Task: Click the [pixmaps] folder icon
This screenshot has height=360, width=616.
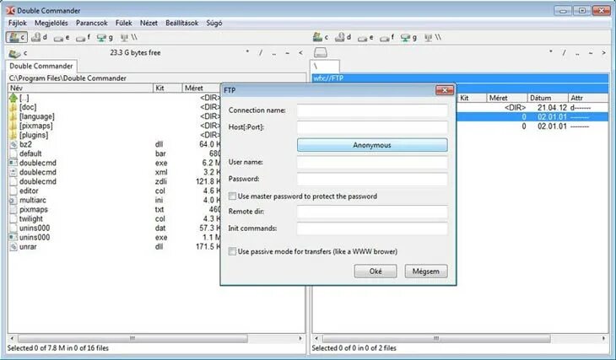Action: [14, 126]
